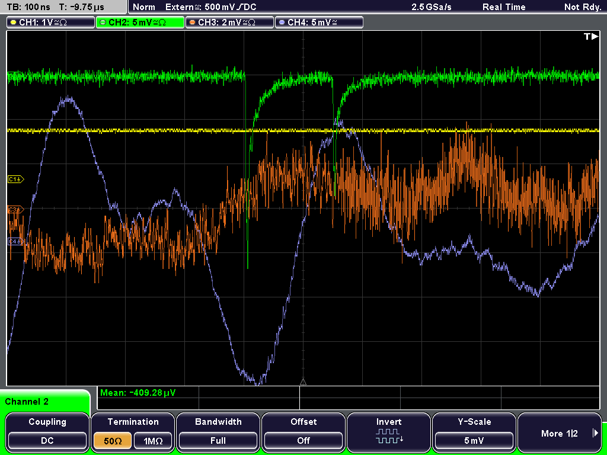Viewport: 607px width, 455px height.
Task: Select the CH1 1V channel tab
Action: [51, 23]
